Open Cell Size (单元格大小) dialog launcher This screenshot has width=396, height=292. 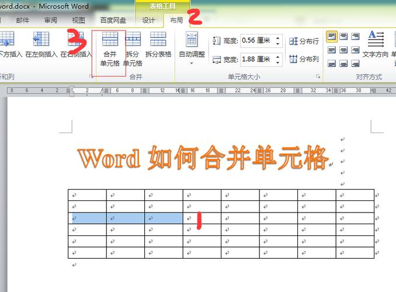pyautogui.click(x=318, y=77)
